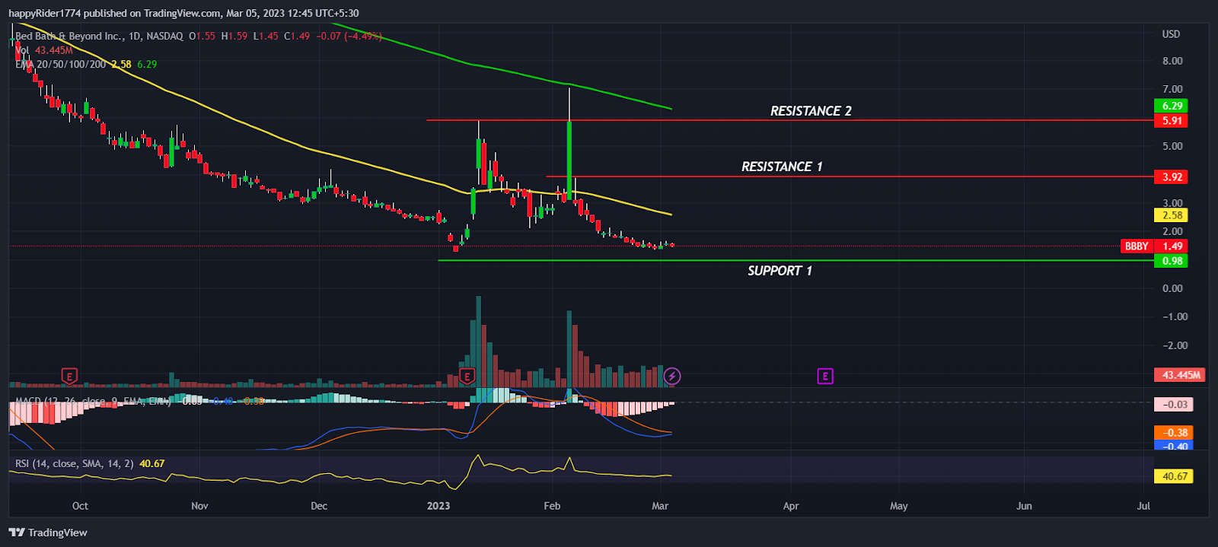Image resolution: width=1218 pixels, height=547 pixels.
Task: Click the green 0.98 support price tag
Action: point(1171,260)
